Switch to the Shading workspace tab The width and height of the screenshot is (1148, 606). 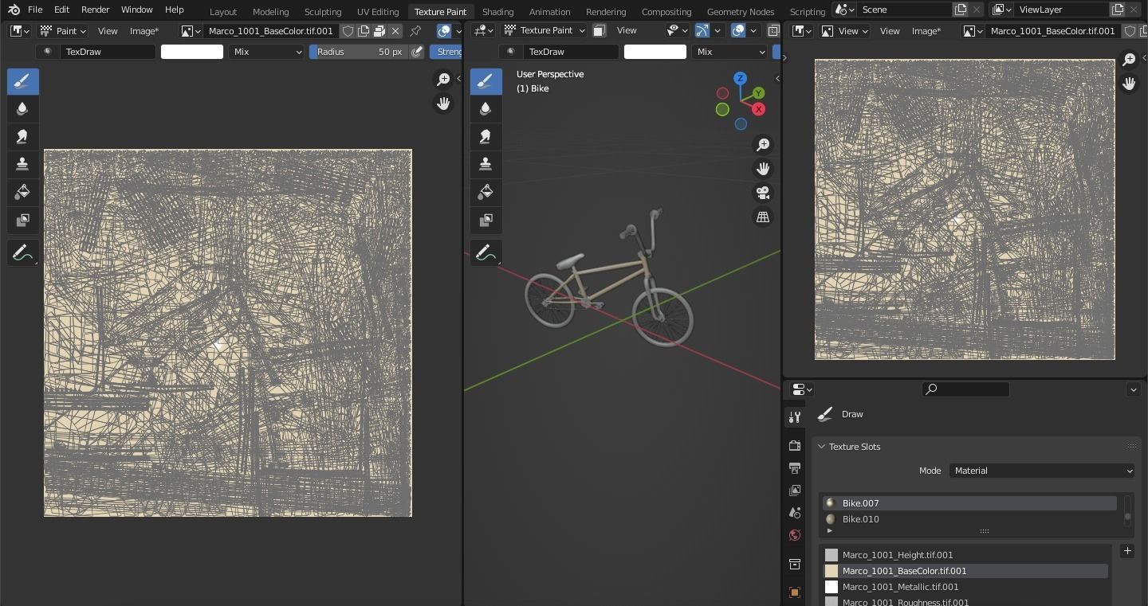click(x=497, y=12)
